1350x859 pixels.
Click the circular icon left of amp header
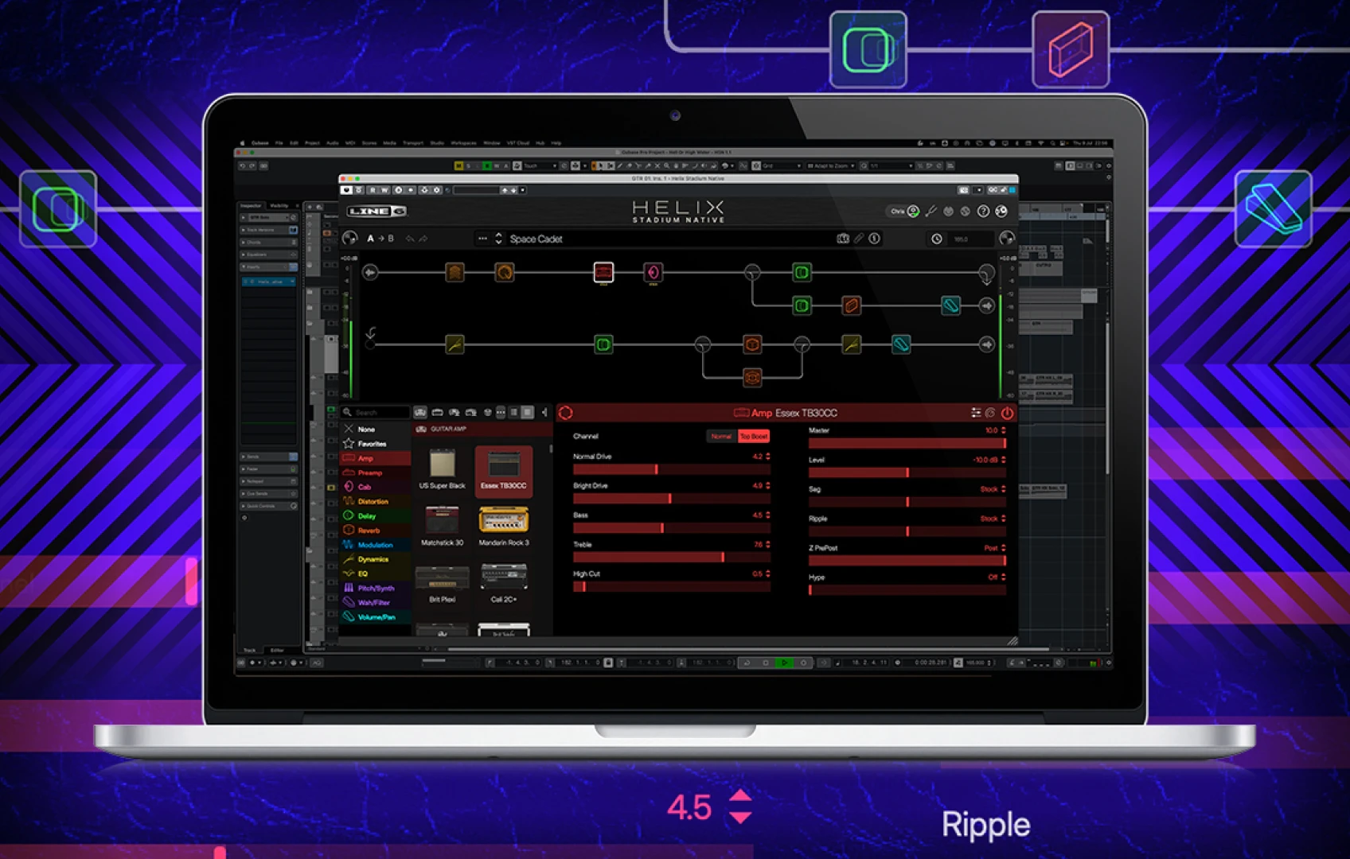point(566,413)
